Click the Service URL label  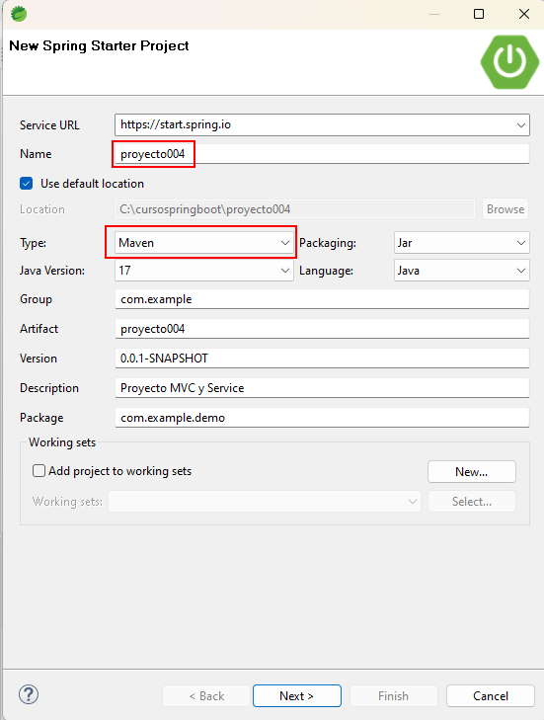49,124
